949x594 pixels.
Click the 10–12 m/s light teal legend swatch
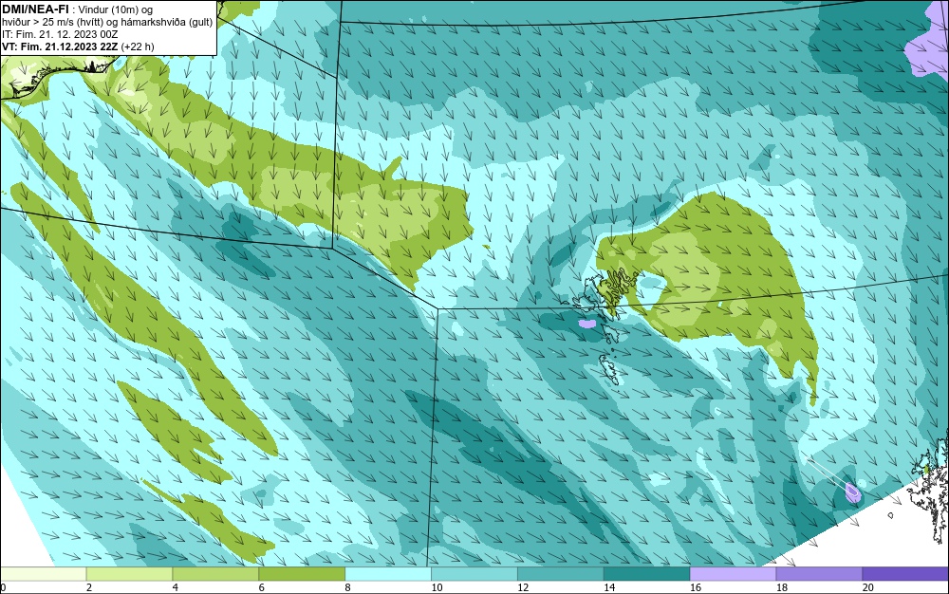point(474,573)
